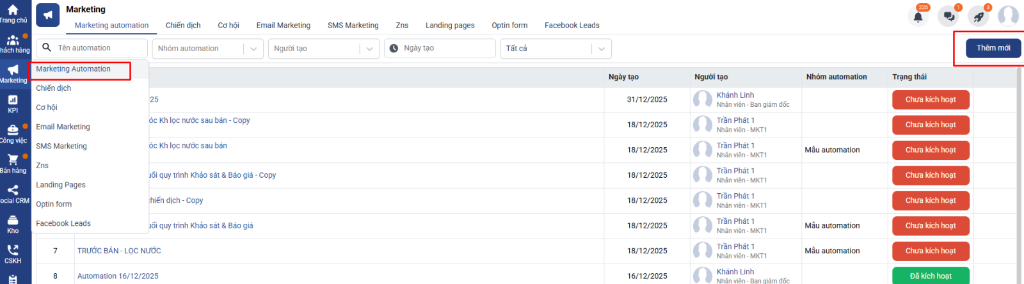Image resolution: width=1024 pixels, height=284 pixels.
Task: Click the rocket icon in header
Action: coord(979,17)
